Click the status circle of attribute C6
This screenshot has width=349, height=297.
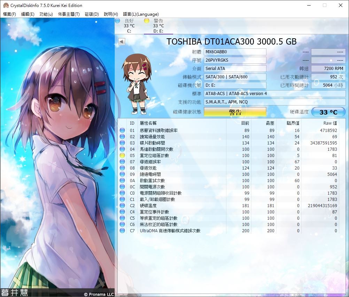point(122,224)
